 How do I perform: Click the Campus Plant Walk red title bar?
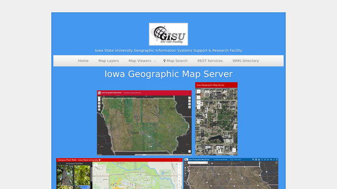[119, 160]
